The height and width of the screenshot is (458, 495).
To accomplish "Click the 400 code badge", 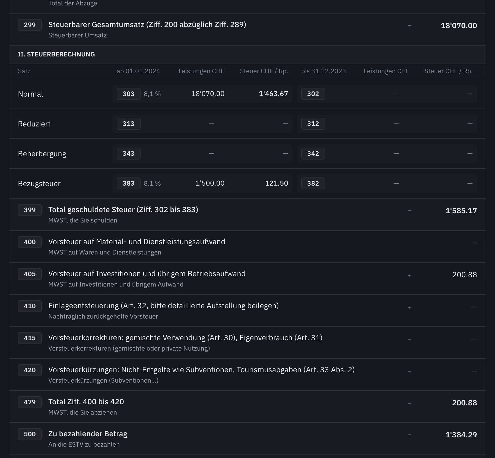I will pyautogui.click(x=30, y=242).
